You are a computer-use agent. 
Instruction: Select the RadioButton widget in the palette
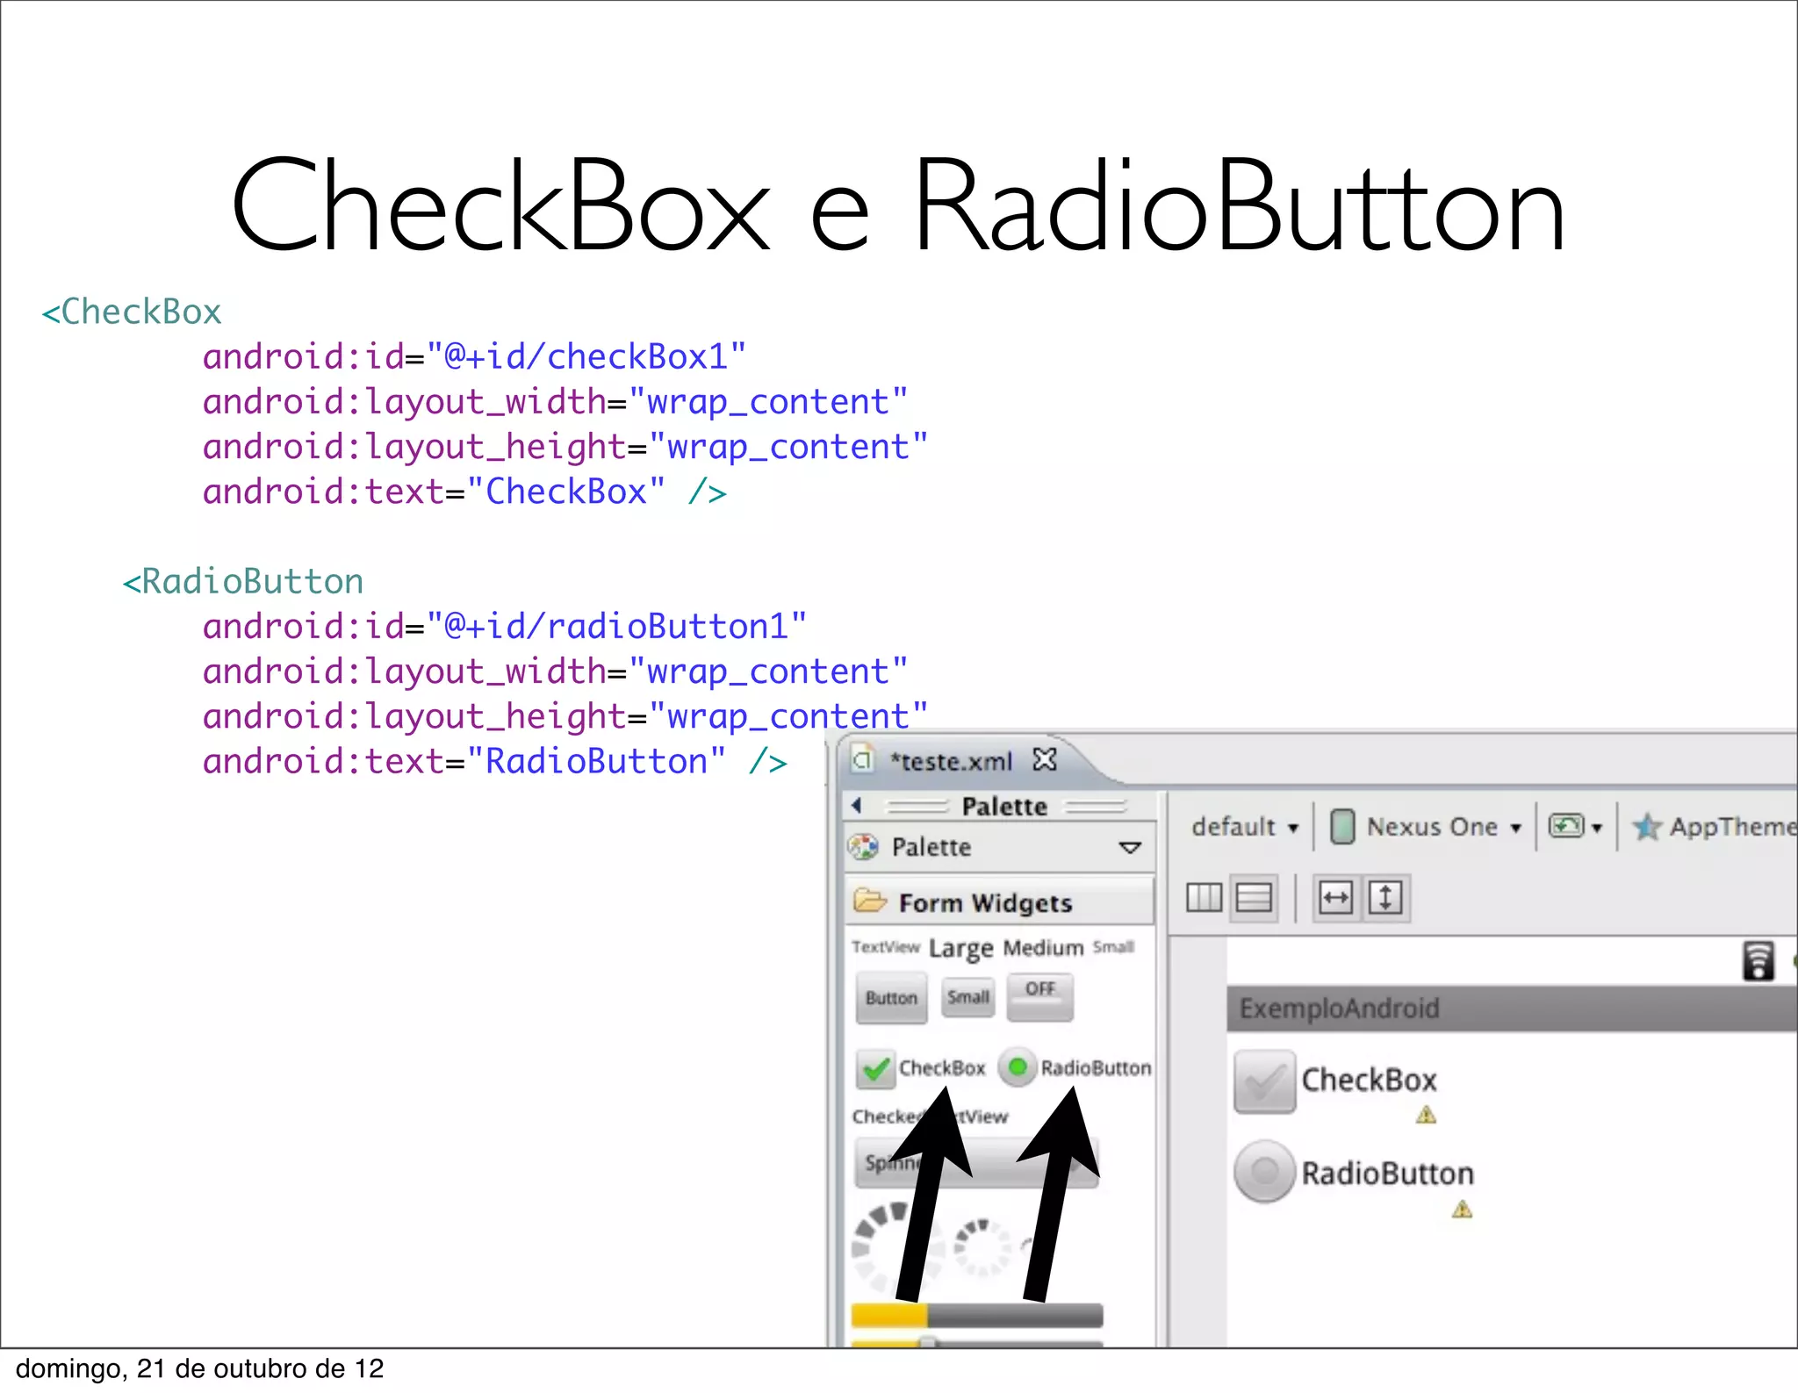coord(1075,1067)
